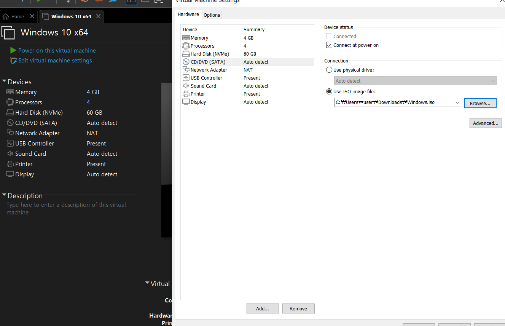This screenshot has width=505, height=326.
Task: Enable the Connected checkbox under Device status
Action: tap(329, 36)
